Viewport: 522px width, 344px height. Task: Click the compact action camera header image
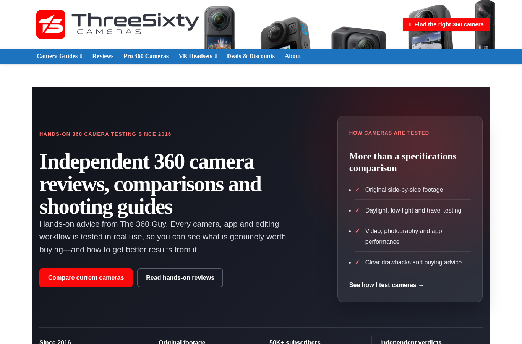tap(358, 38)
